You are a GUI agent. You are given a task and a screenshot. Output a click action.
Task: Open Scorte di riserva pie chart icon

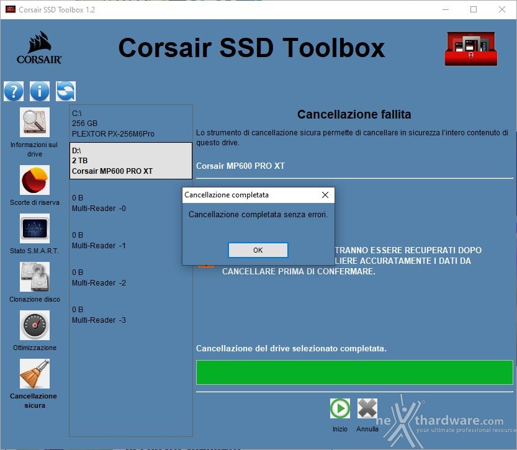tap(35, 180)
